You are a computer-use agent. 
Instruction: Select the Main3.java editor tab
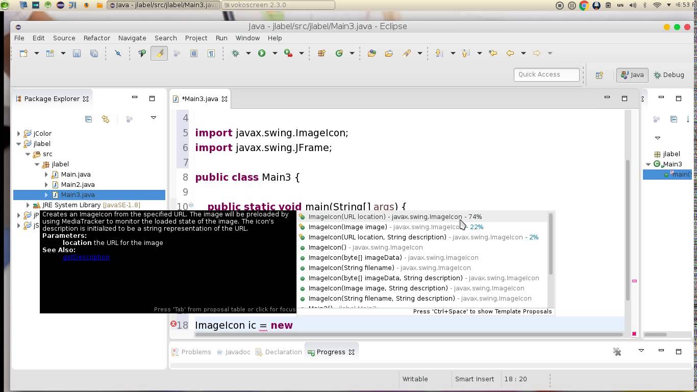pyautogui.click(x=200, y=99)
